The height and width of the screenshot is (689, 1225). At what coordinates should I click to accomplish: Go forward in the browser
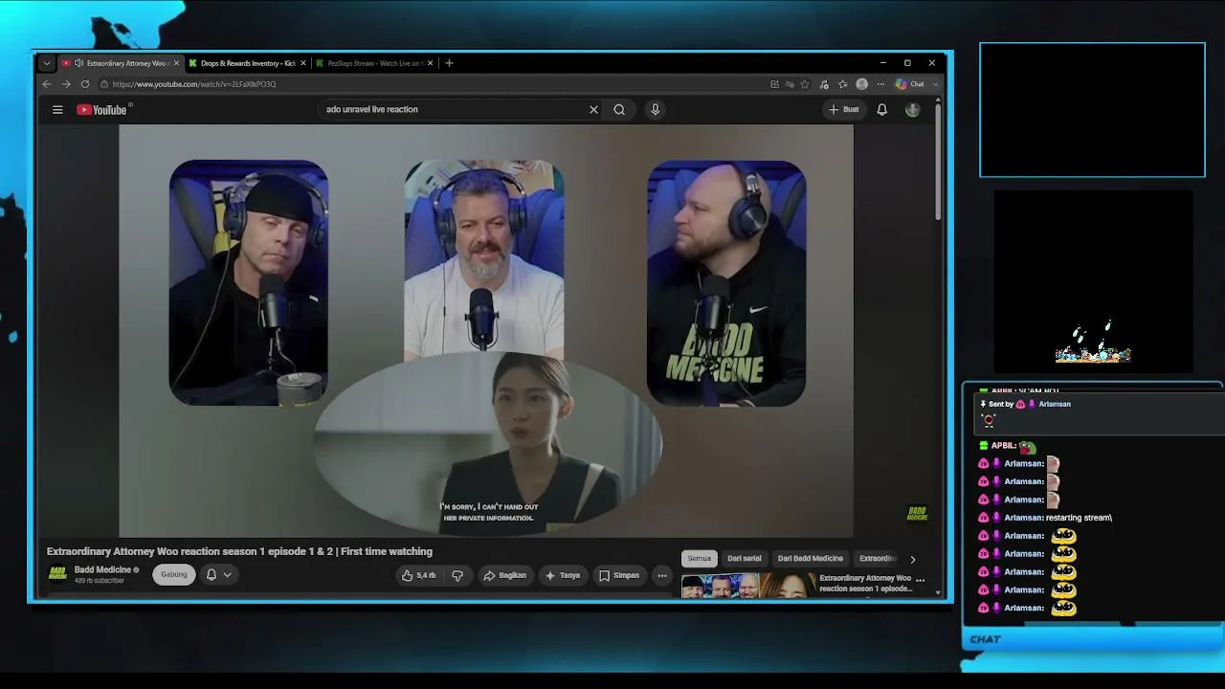(x=65, y=84)
